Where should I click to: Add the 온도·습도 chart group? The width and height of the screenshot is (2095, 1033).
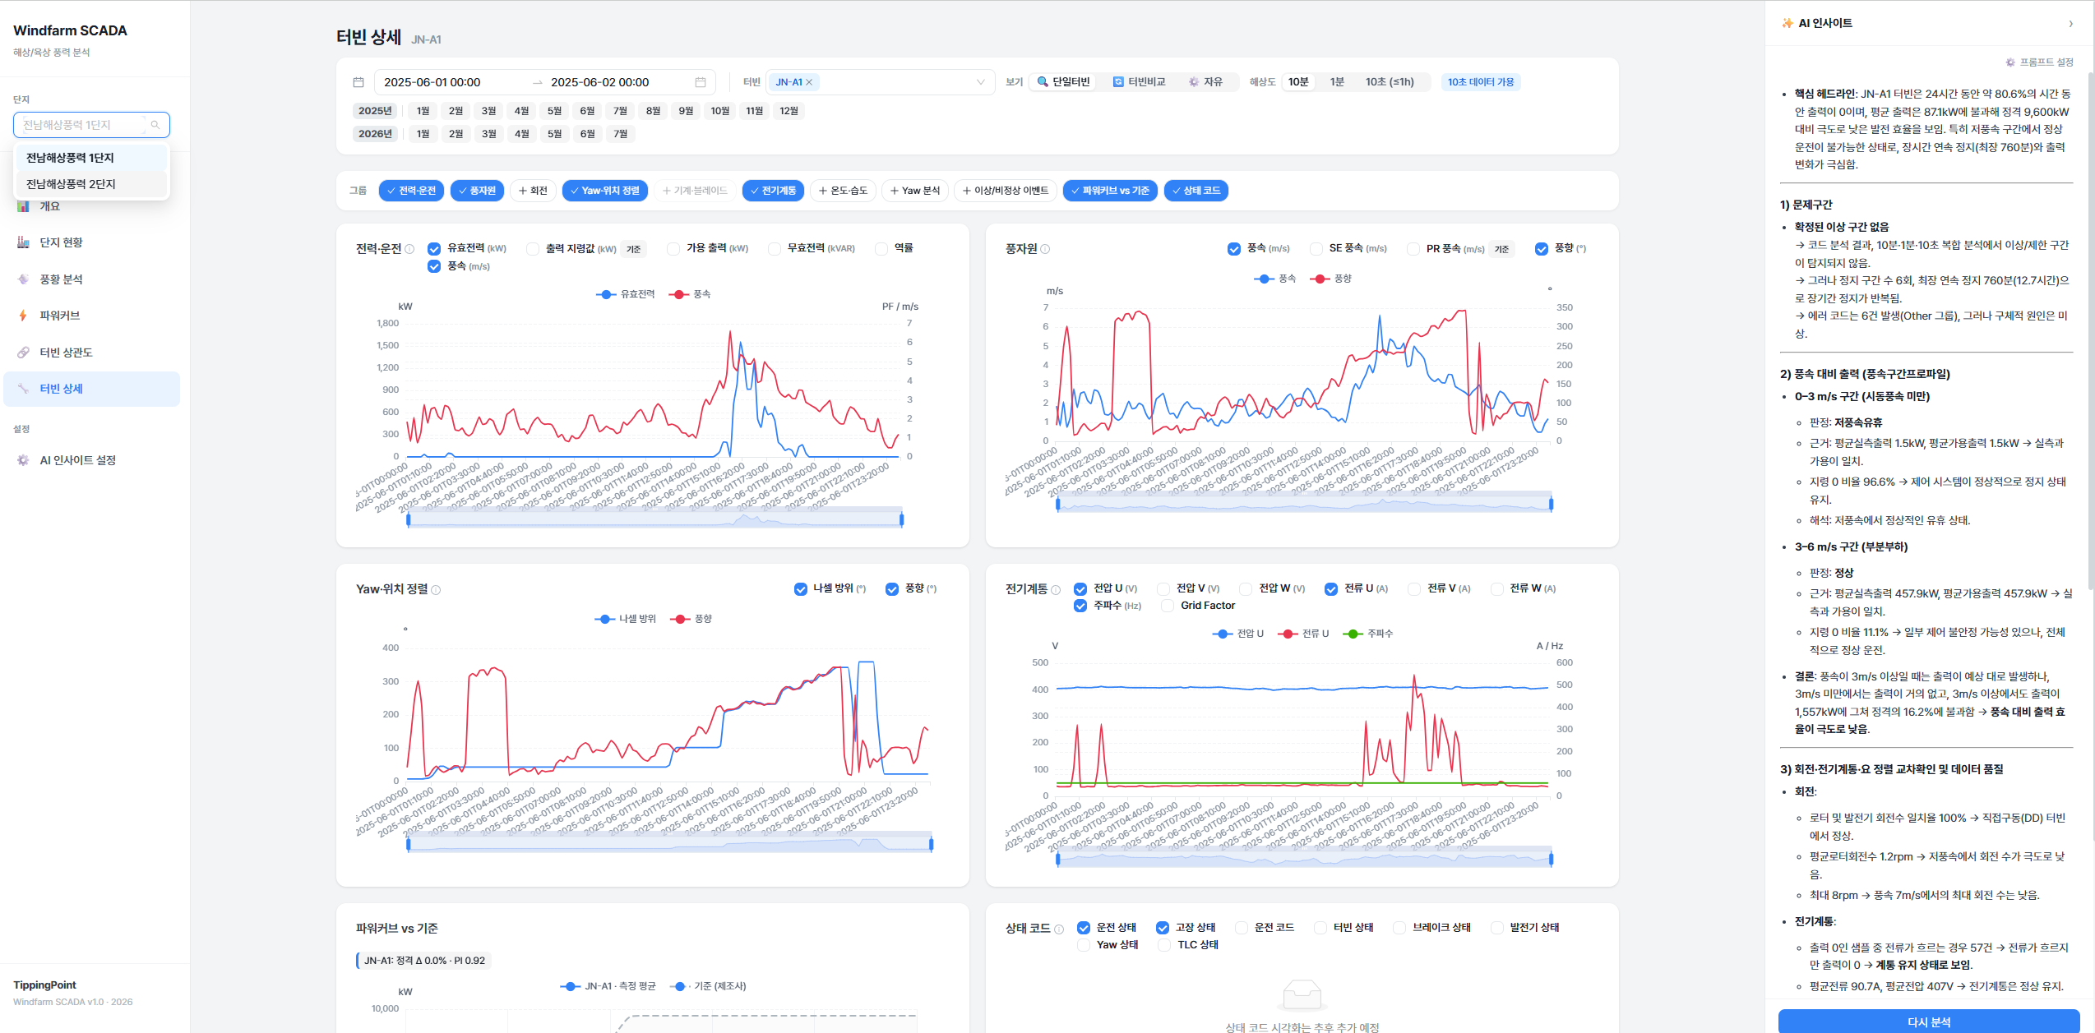[x=843, y=191]
